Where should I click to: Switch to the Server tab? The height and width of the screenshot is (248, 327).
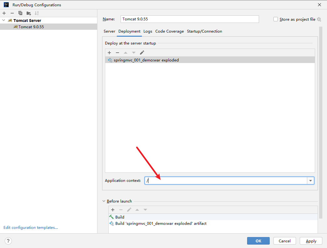click(x=109, y=31)
